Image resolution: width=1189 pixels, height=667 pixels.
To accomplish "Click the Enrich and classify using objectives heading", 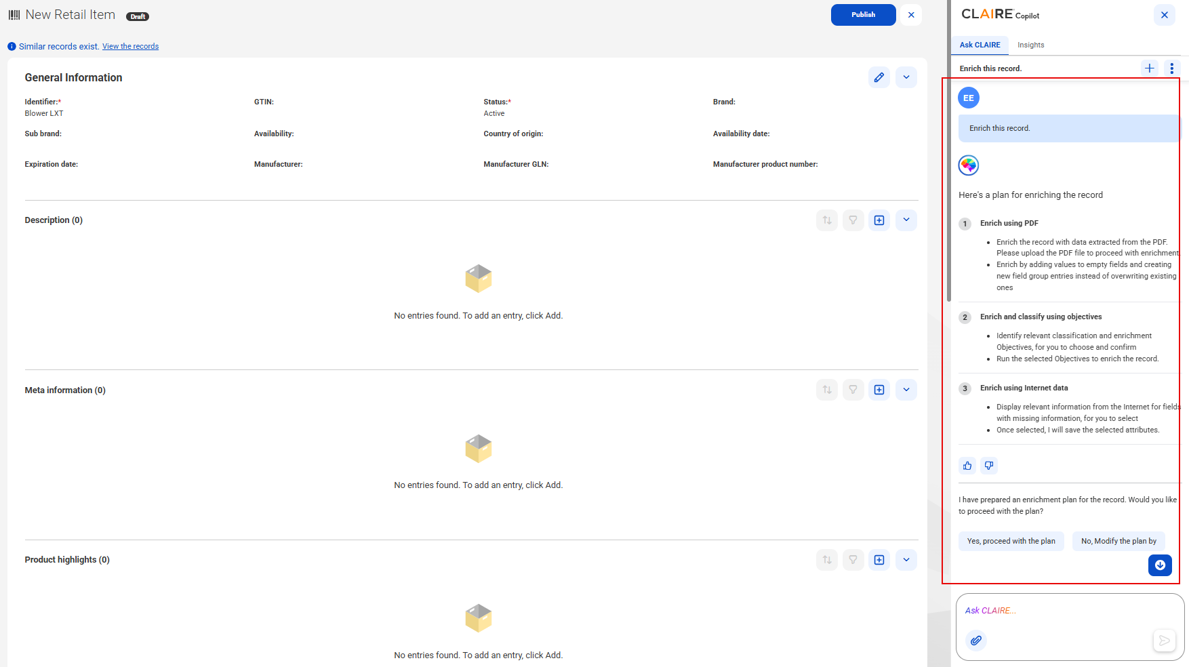I will point(1041,317).
